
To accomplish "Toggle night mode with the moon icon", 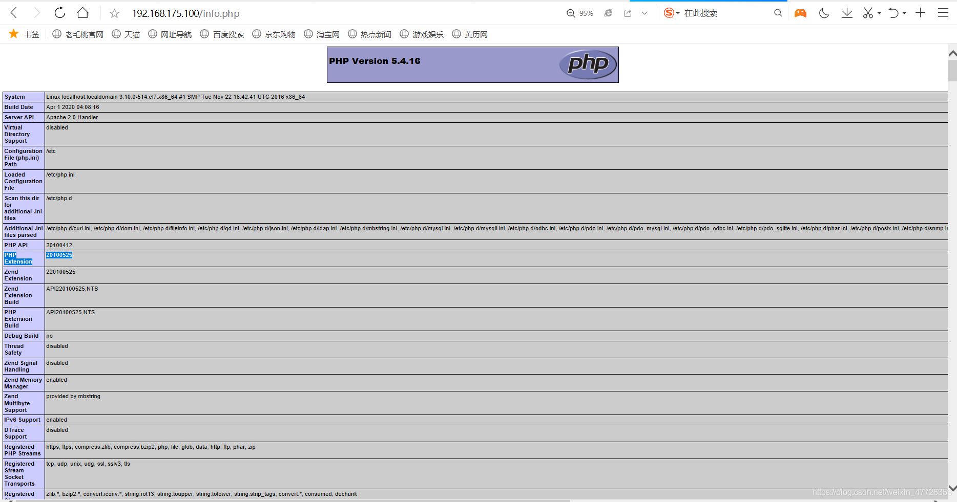I will 824,13.
